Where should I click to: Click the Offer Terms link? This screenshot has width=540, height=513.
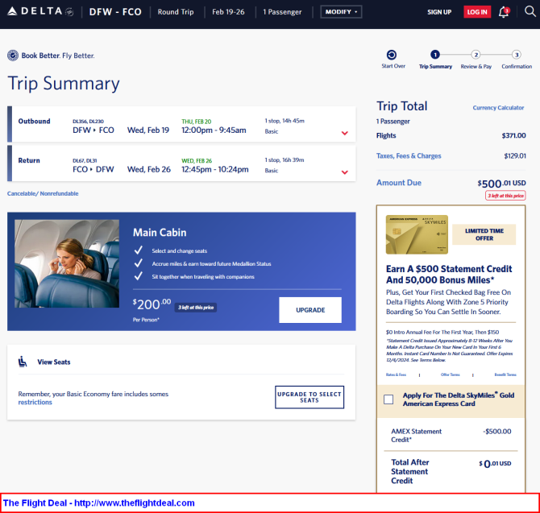point(450,374)
